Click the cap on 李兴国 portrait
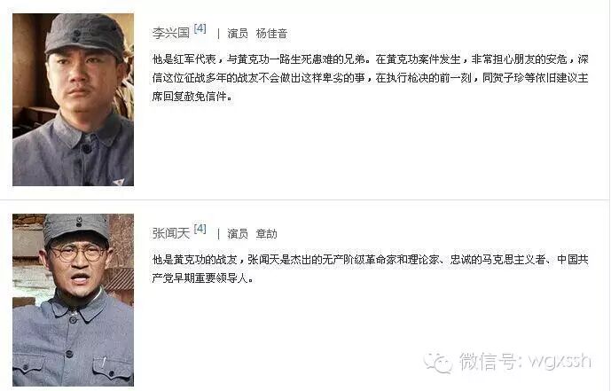Viewport: 611px width, 391px height. coord(85,34)
